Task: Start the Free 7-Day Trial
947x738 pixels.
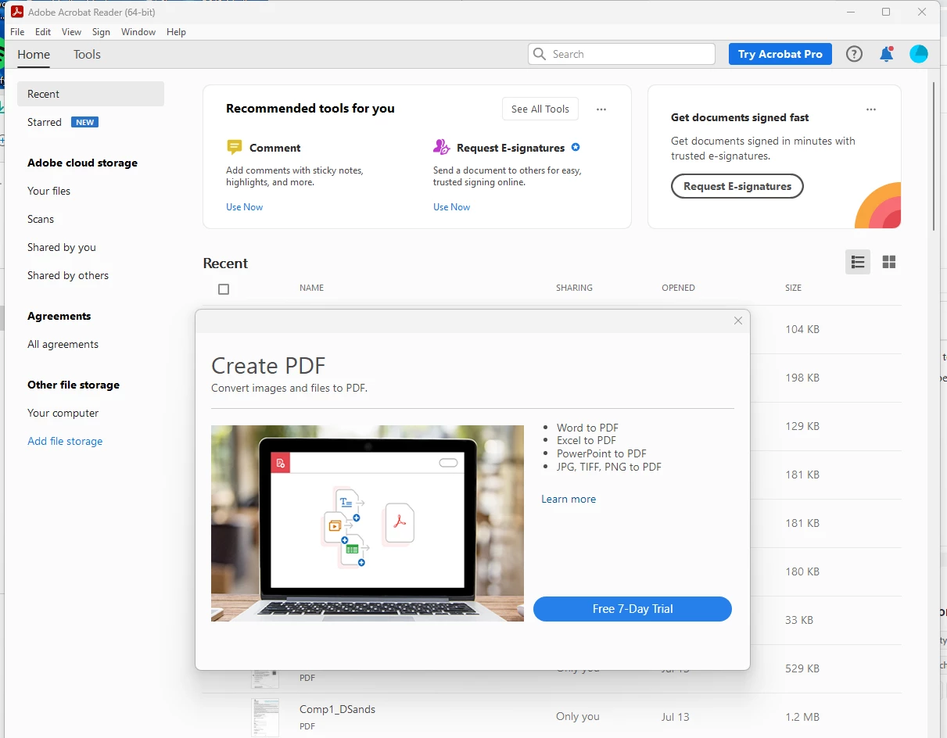Action: click(633, 609)
